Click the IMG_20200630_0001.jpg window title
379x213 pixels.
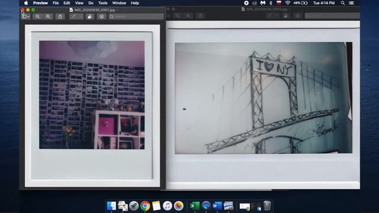point(95,10)
